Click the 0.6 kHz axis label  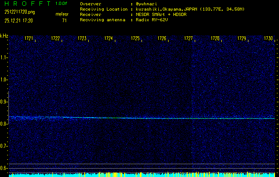point(4,168)
